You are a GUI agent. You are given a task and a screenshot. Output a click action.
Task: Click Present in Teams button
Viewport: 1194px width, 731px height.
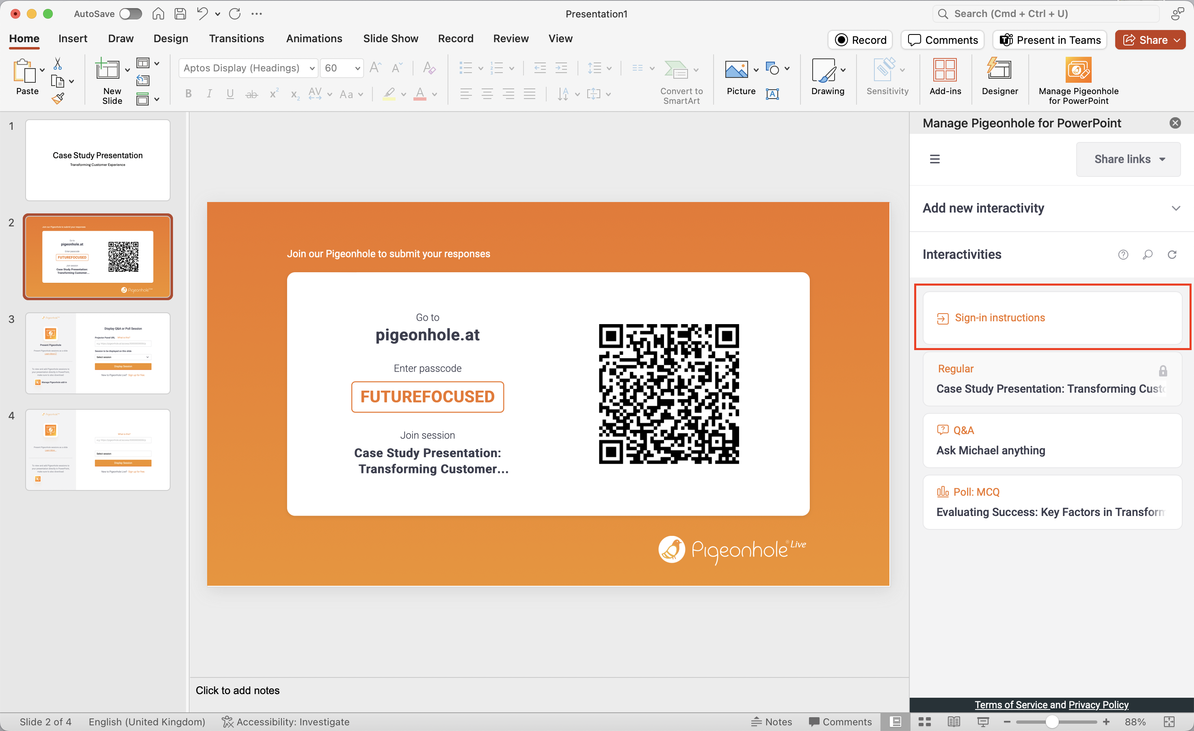point(1049,40)
